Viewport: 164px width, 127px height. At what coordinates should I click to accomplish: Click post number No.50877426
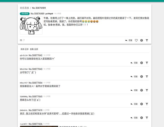click(35, 124)
